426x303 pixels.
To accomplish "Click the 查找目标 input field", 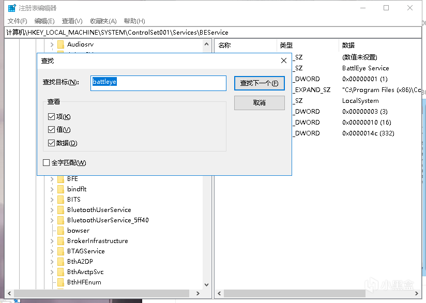I will [x=158, y=83].
